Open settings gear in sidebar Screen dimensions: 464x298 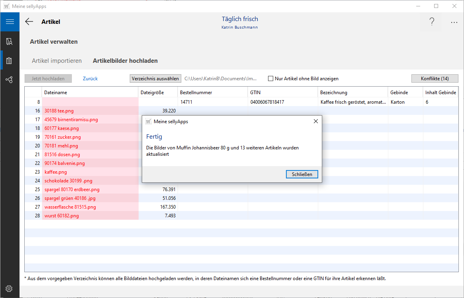click(x=9, y=288)
